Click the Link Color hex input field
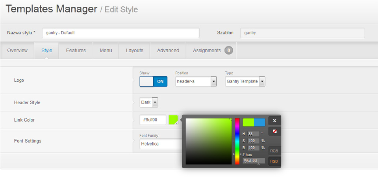 click(x=153, y=120)
